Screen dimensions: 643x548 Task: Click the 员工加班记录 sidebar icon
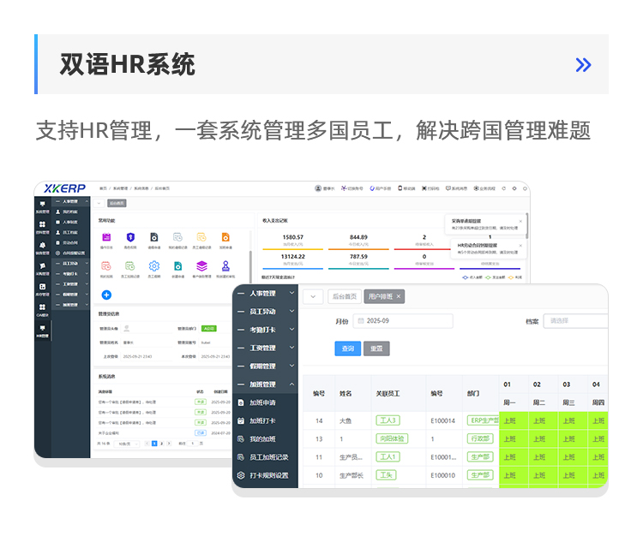[241, 456]
